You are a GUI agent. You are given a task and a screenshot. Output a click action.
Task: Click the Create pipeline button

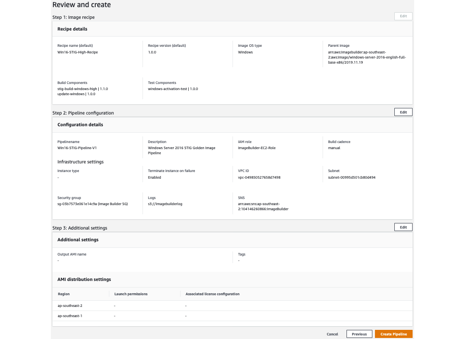(393, 334)
